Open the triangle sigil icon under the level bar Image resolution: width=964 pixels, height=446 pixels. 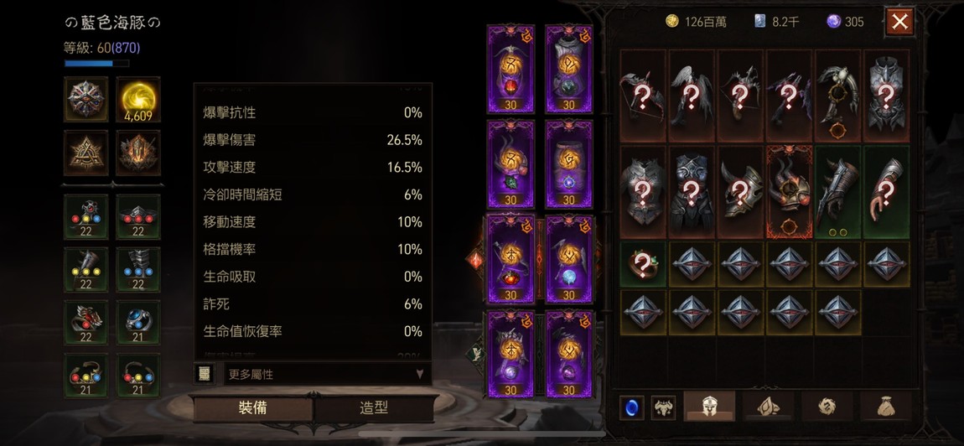[86, 153]
